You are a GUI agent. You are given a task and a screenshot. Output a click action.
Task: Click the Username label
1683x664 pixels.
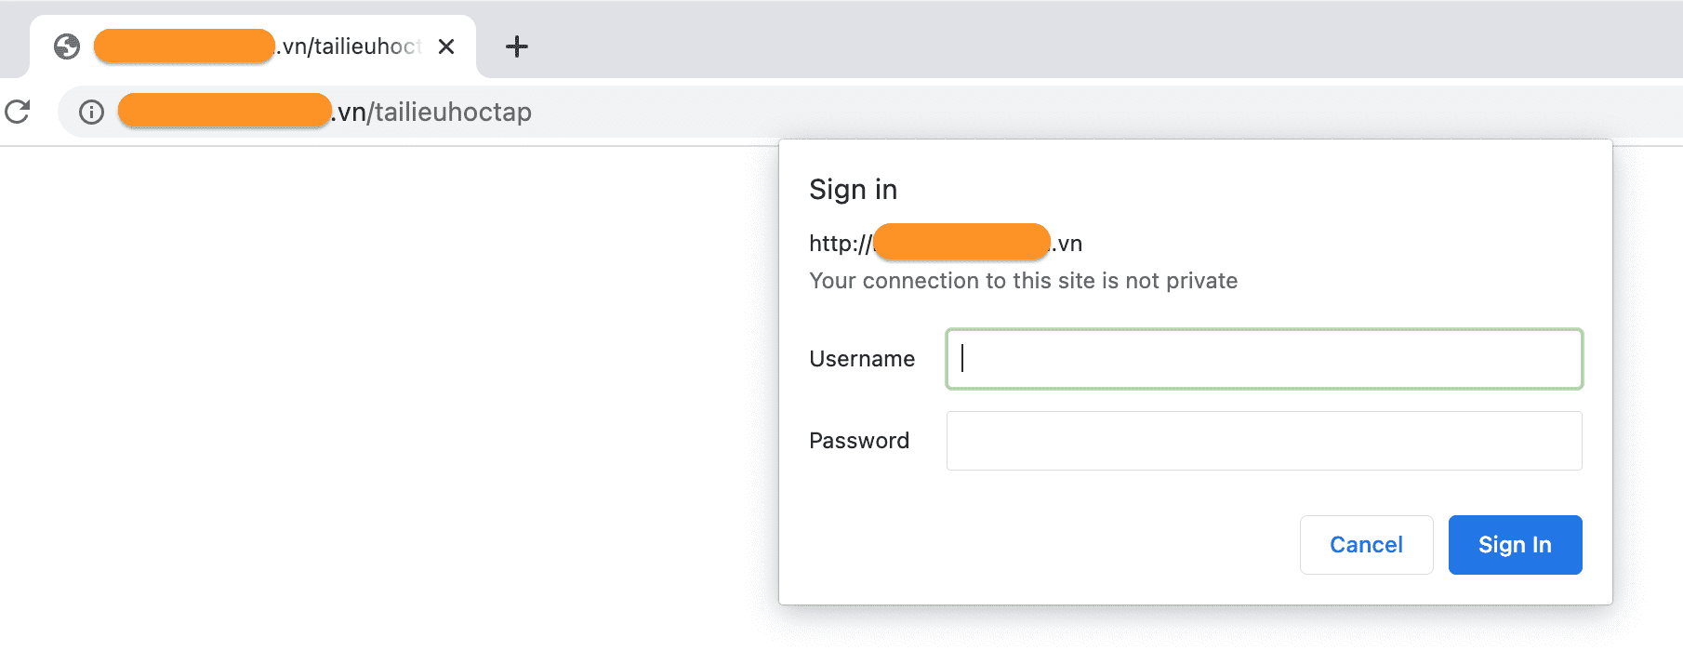click(861, 358)
